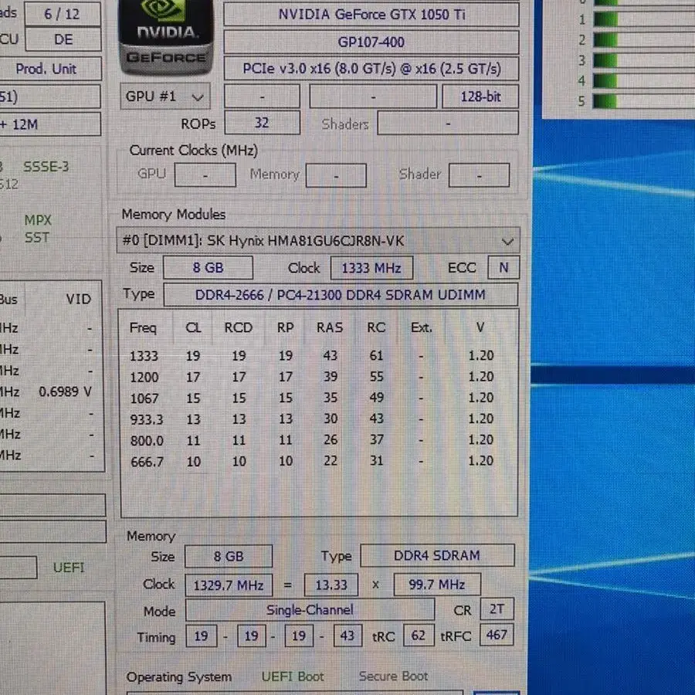
Task: Click the UEFI Boot label
Action: point(293,676)
